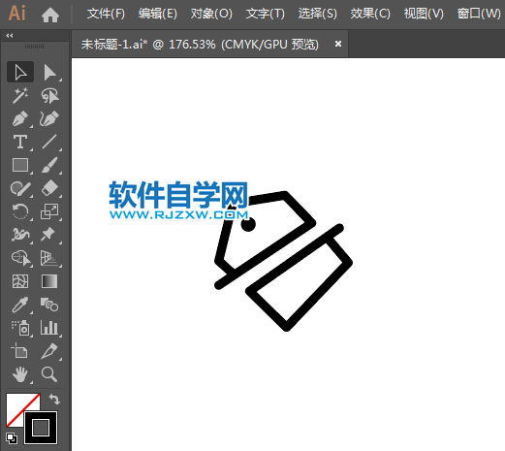505x451 pixels.
Task: Select the Shape Builder tool
Action: coord(20,258)
